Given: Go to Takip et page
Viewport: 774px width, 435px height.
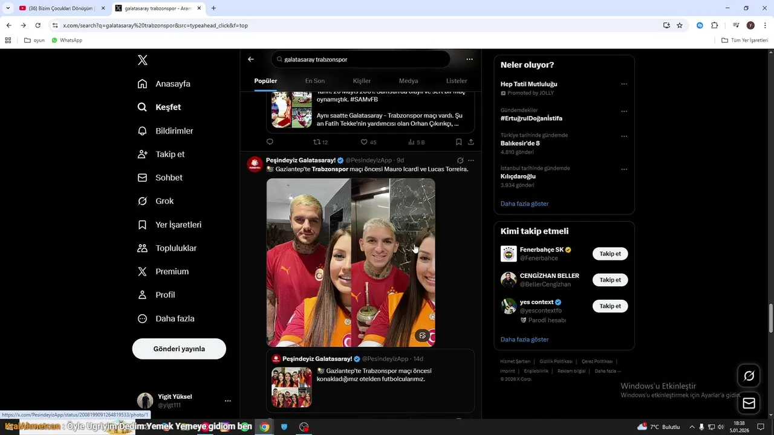Looking at the screenshot, I should 161,154.
